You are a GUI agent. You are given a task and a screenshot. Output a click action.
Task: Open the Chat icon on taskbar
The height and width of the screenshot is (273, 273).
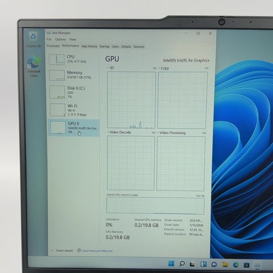[x=214, y=264]
